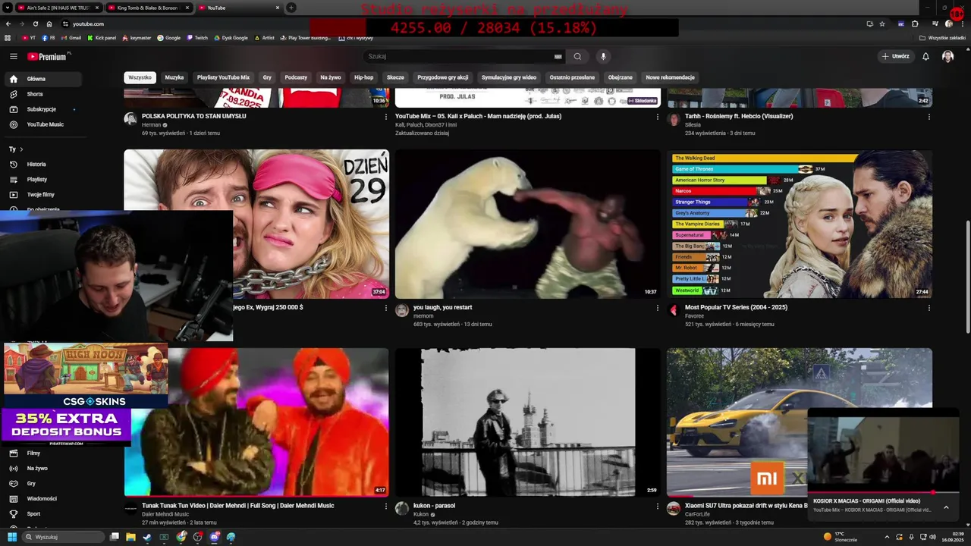Open Twoje filmy in the sidebar
The height and width of the screenshot is (546, 971).
pyautogui.click(x=41, y=195)
